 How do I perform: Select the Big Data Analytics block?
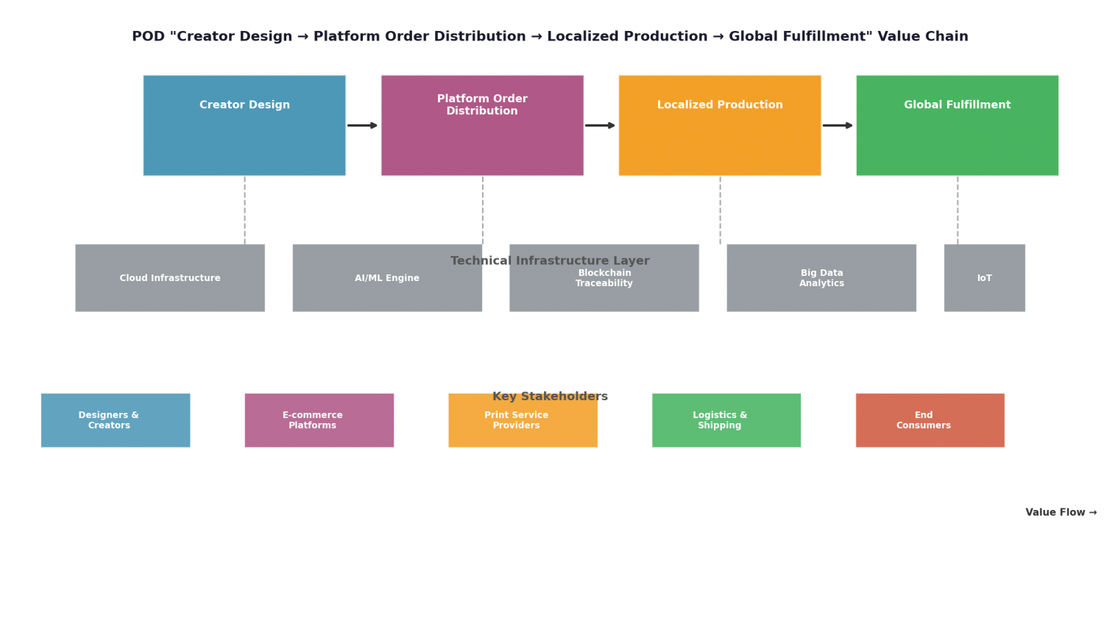(821, 278)
